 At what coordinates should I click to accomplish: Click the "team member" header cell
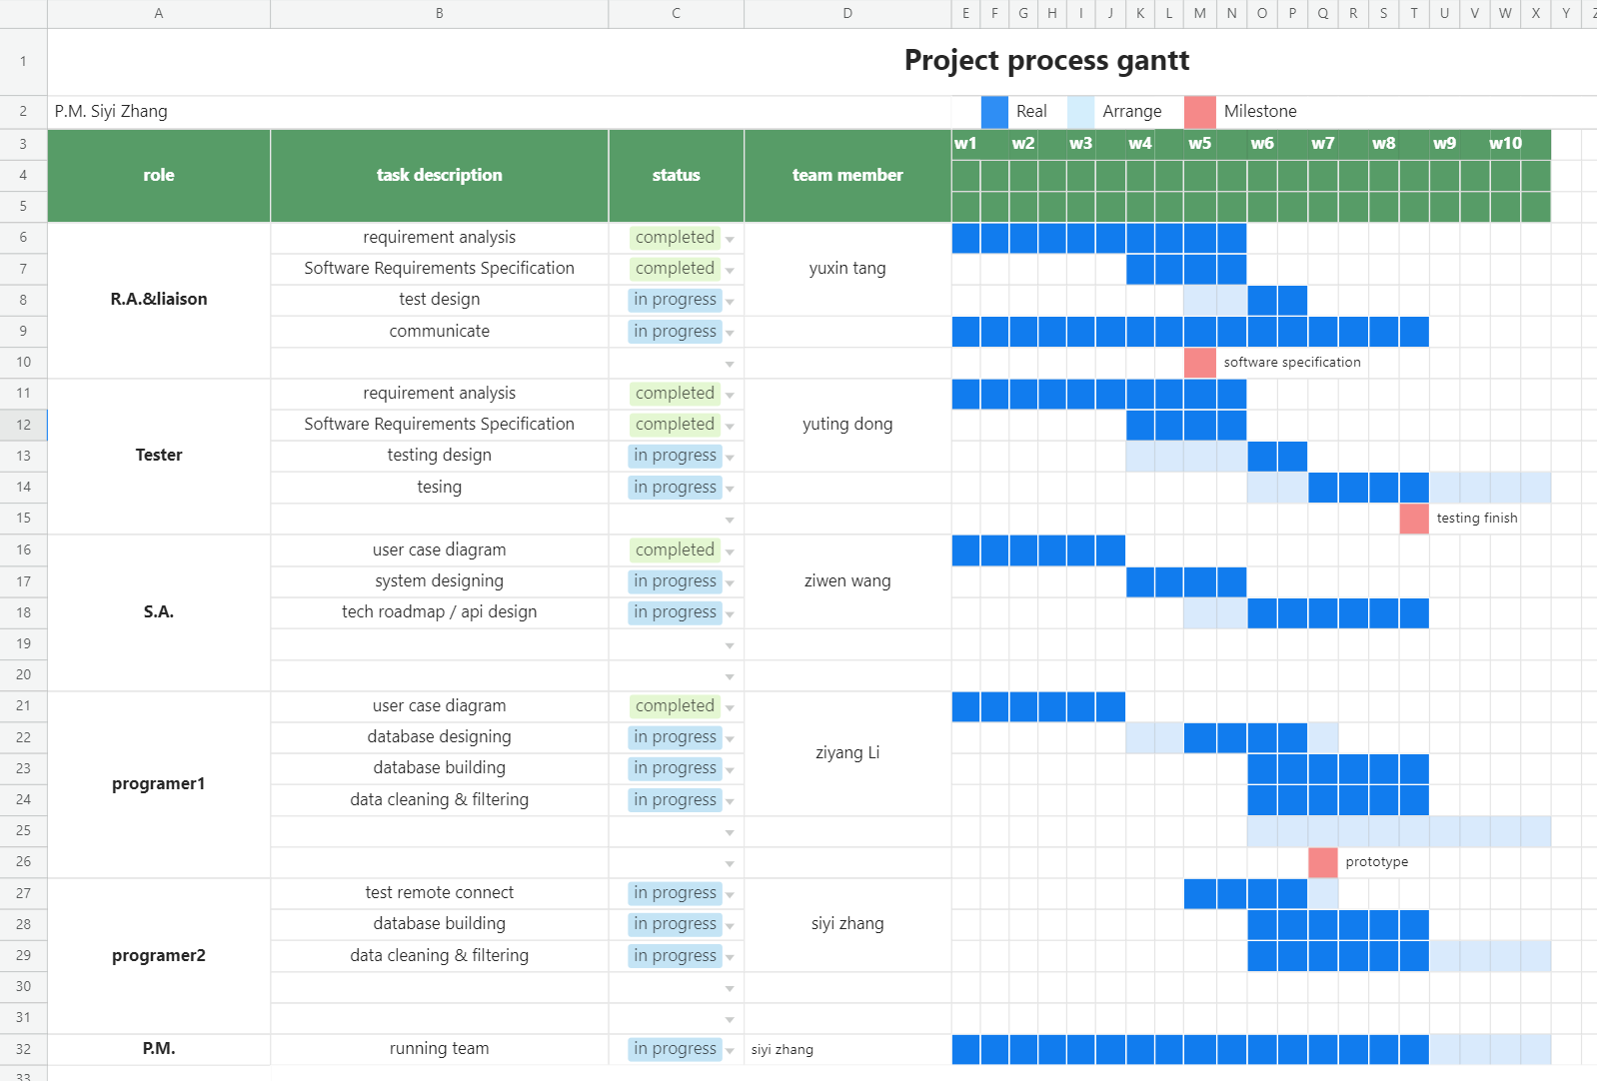click(x=846, y=176)
